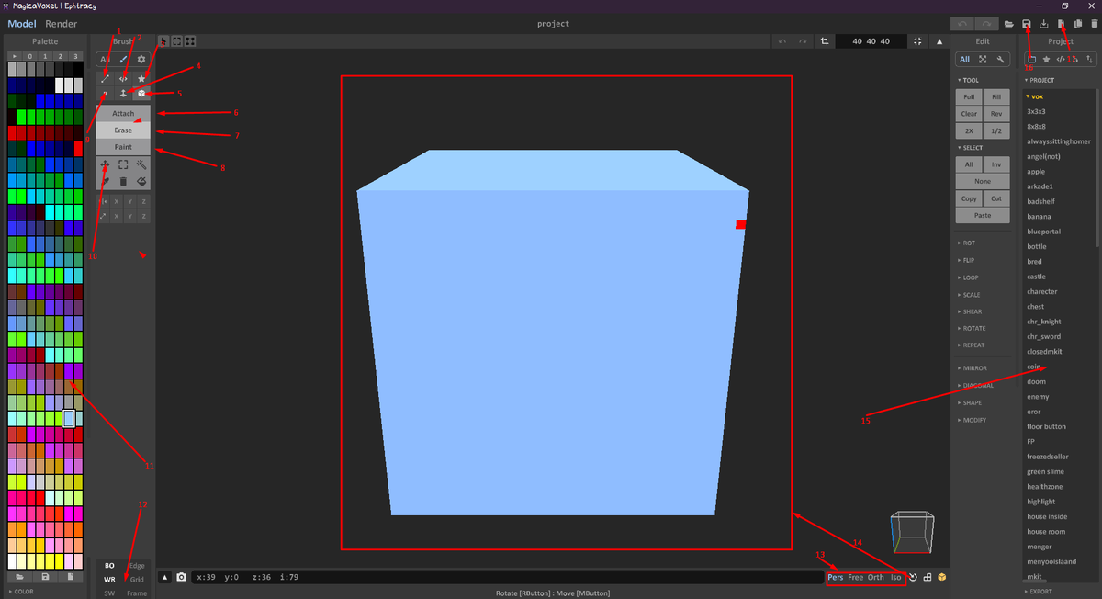Viewport: 1102px width, 599px height.
Task: Show favorites star in Project panel
Action: click(1046, 60)
